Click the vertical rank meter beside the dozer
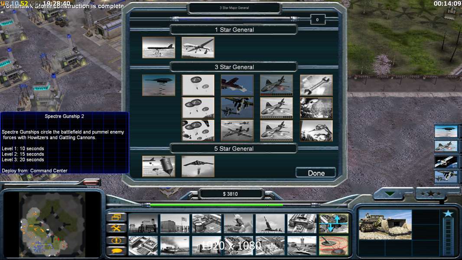This screenshot has width=462, height=260. tap(448, 237)
